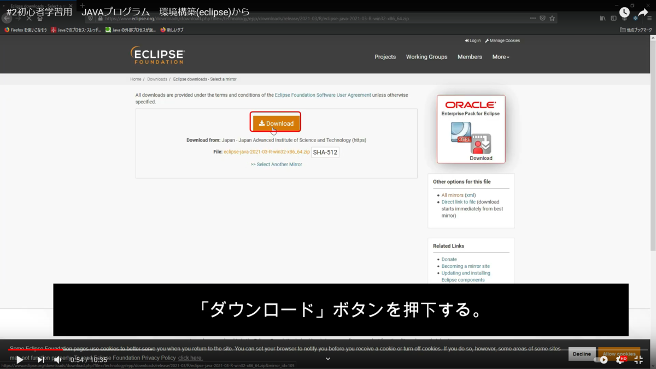Open the Firefox library icon

pyautogui.click(x=603, y=18)
